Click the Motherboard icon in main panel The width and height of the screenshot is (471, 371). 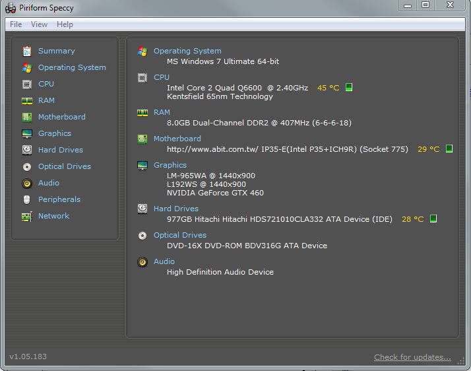[142, 139]
